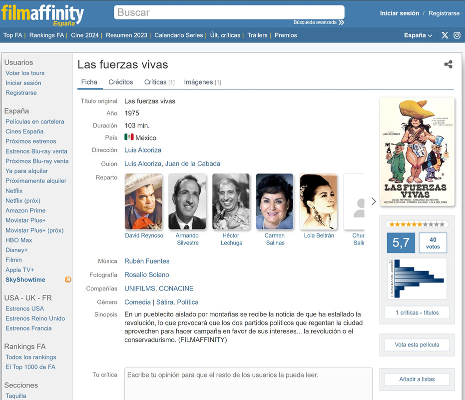This screenshot has width=465, height=400.
Task: Click Iniciar sesión in the header
Action: point(400,13)
